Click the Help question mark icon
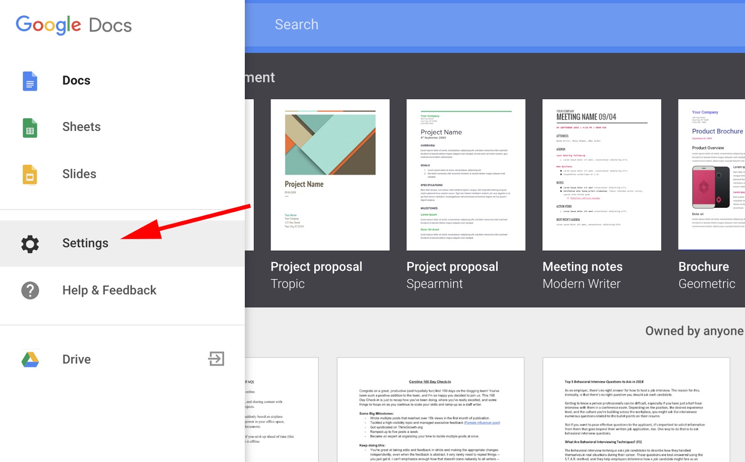The height and width of the screenshot is (462, 745). pos(29,291)
